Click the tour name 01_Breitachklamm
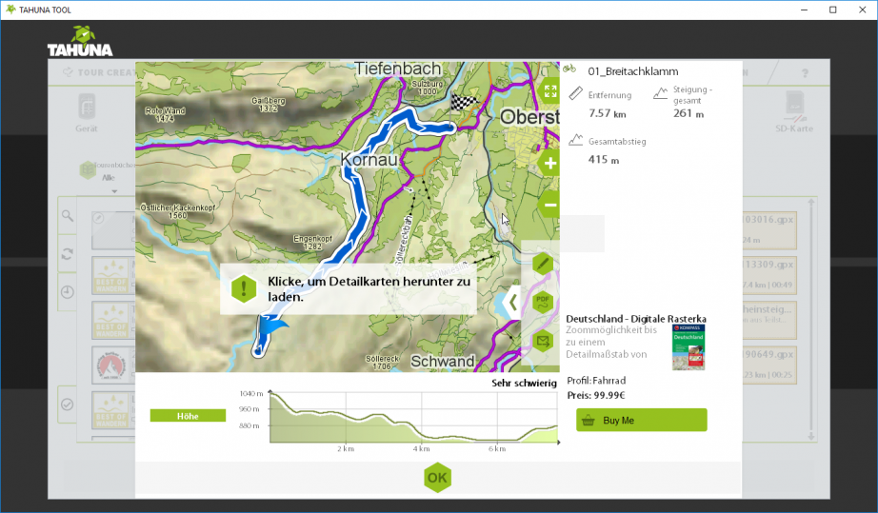 click(630, 70)
